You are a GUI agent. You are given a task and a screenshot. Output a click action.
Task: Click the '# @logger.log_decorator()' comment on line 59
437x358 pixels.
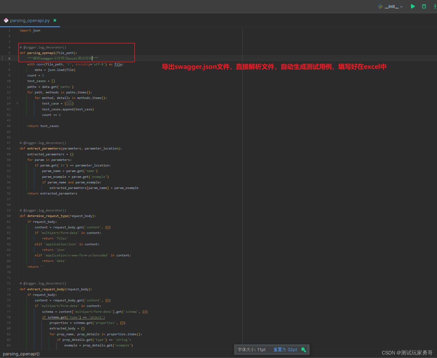pos(43,210)
